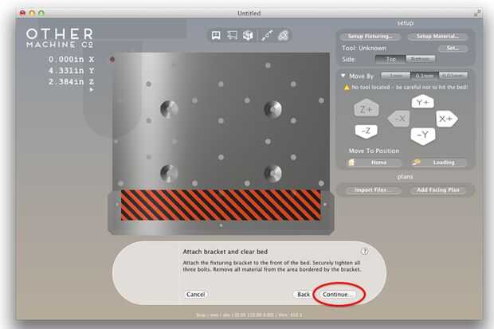494x329 pixels.
Task: Click the Move To Position label
Action: tap(374, 151)
